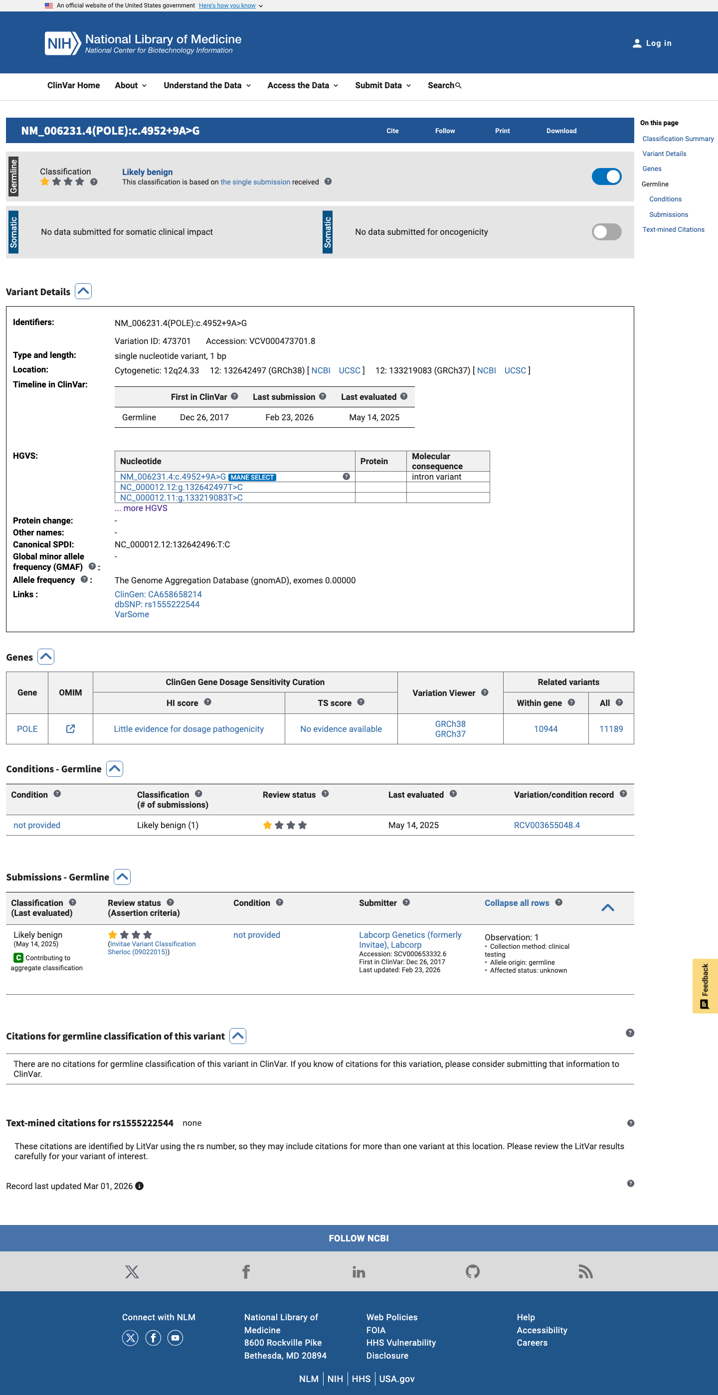Jump to Text-mined Citations section link
This screenshot has height=1395, width=718.
673,230
